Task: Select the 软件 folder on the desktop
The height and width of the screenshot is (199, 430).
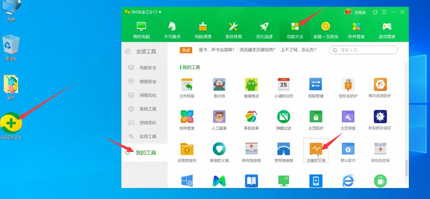Action: point(11,87)
